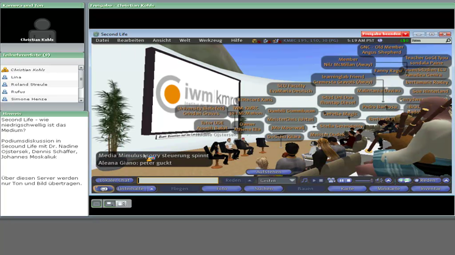Click participant list scroll down arrow
The width and height of the screenshot is (455, 255).
click(x=81, y=100)
